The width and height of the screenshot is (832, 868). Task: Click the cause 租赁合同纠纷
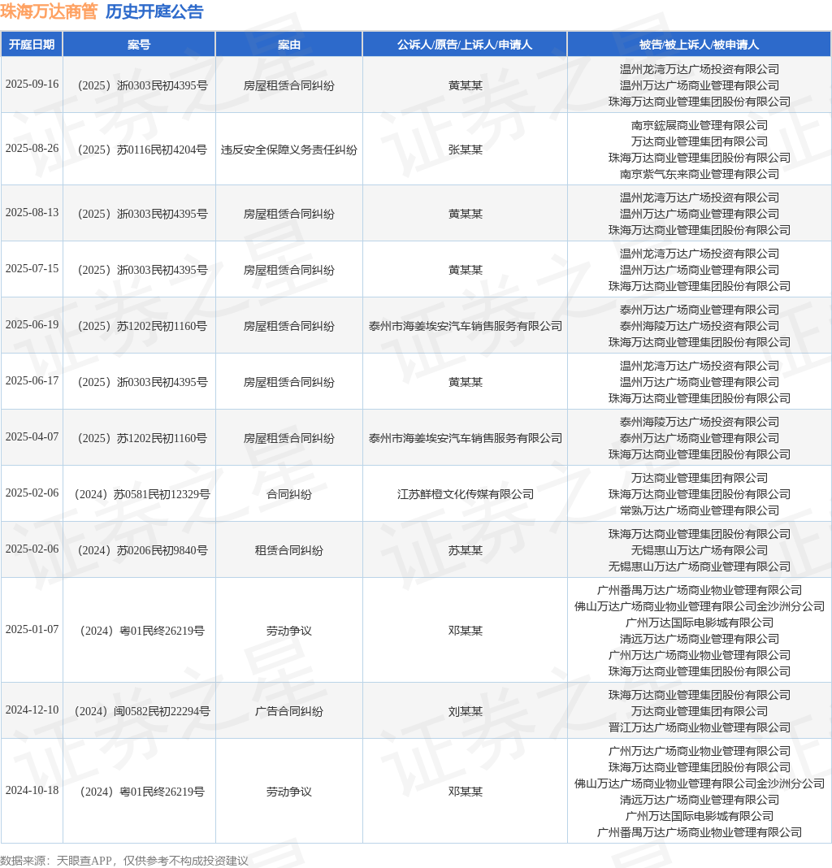pos(289,550)
